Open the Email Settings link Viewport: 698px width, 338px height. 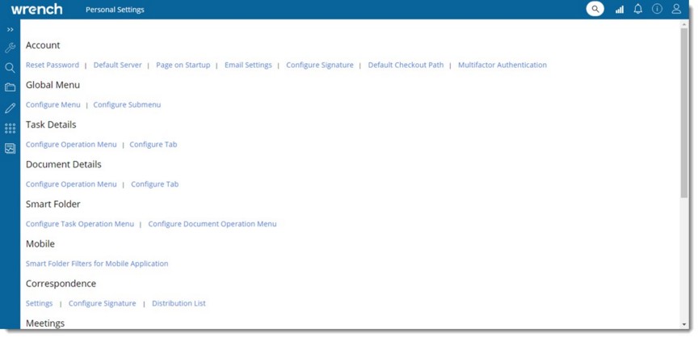[x=248, y=65]
